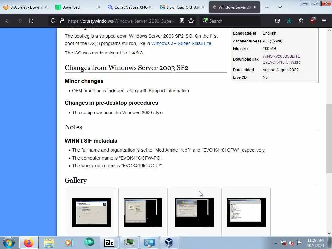The image size is (332, 249).
Task: Click the uBlock extension badge icon
Action: click(x=313, y=20)
